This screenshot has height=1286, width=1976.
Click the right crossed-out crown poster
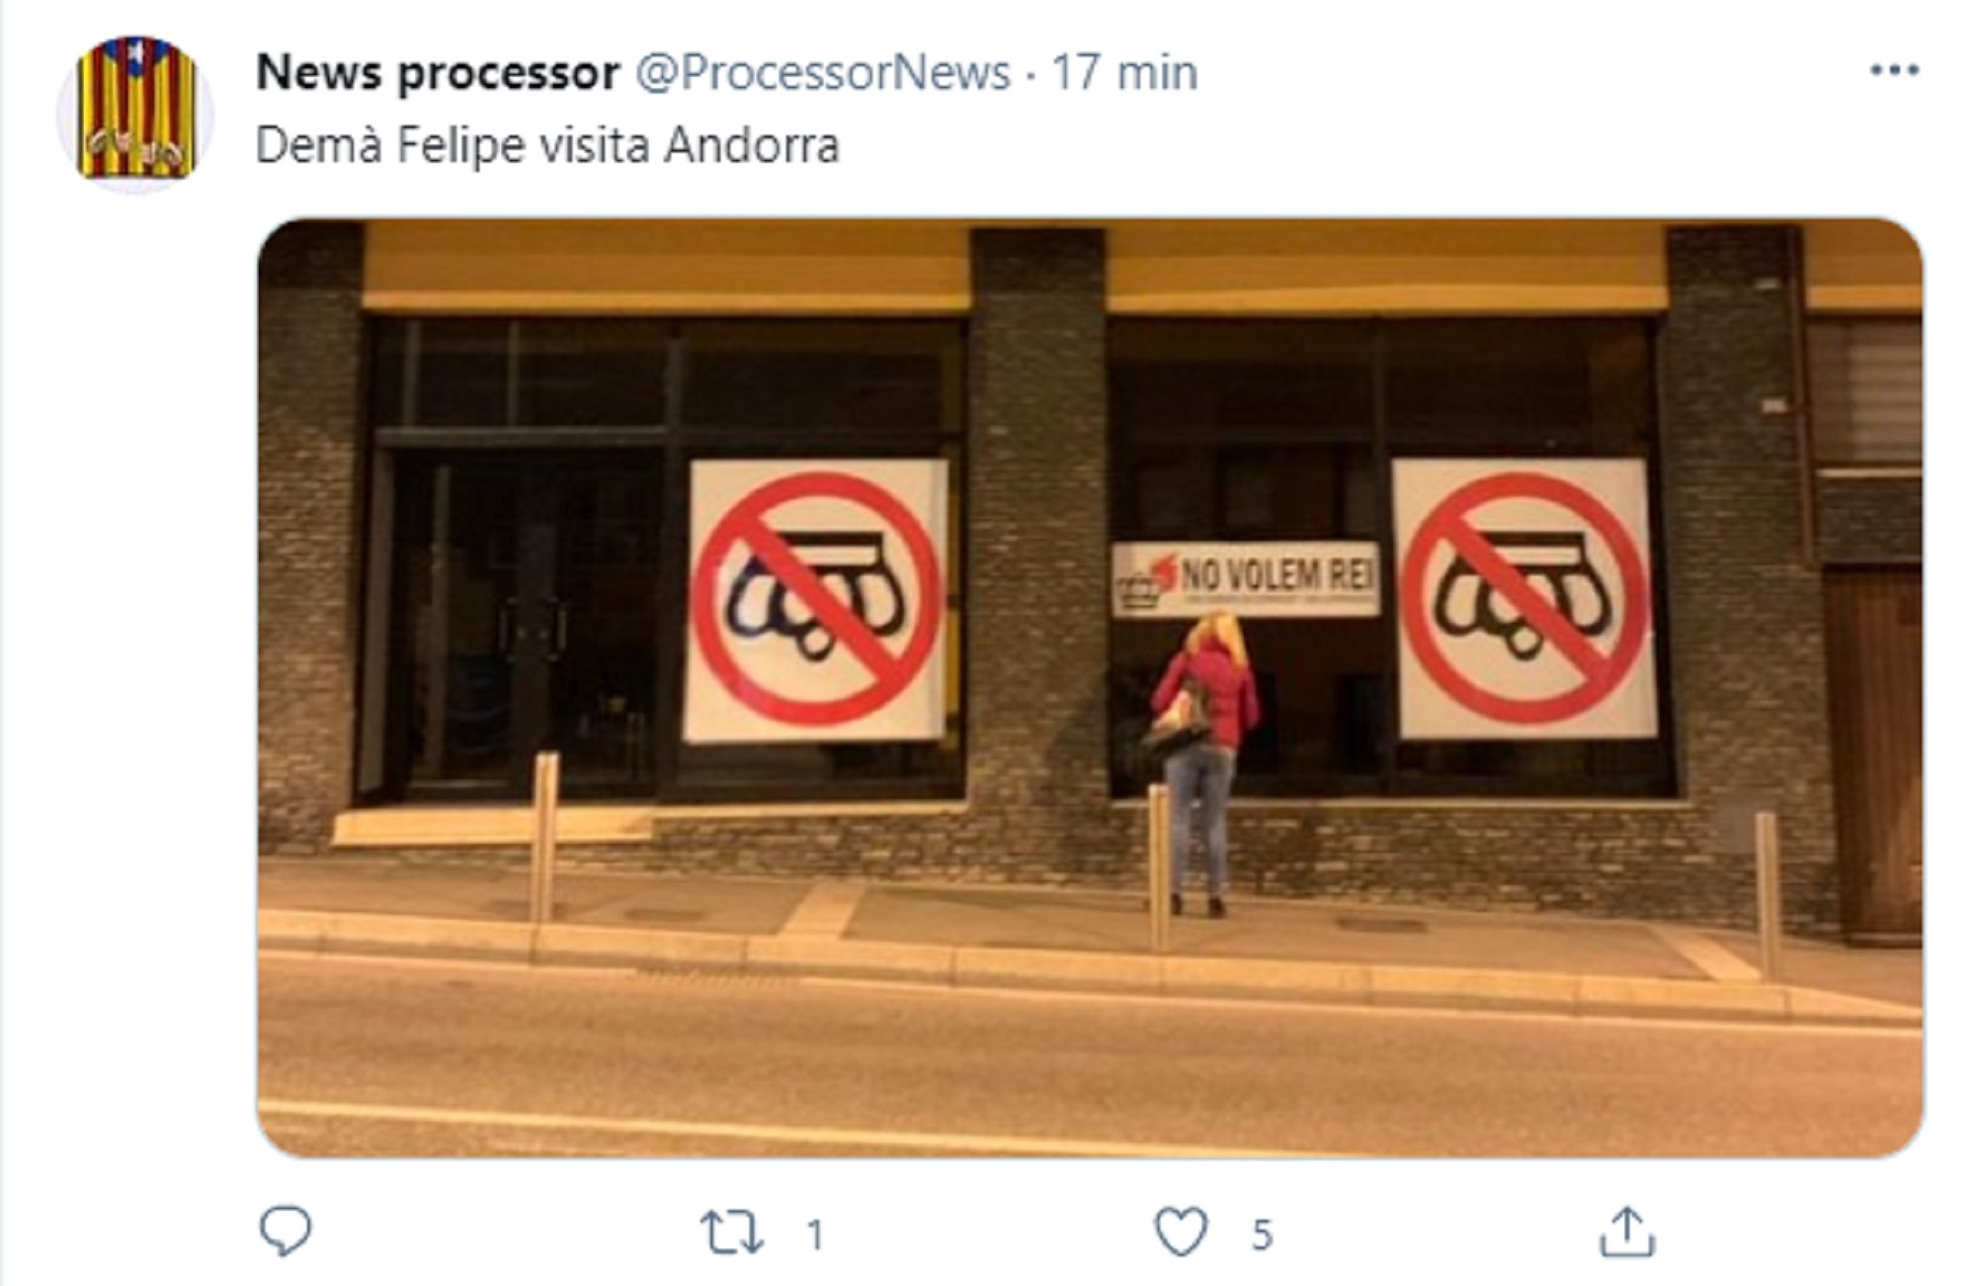coord(1524,599)
